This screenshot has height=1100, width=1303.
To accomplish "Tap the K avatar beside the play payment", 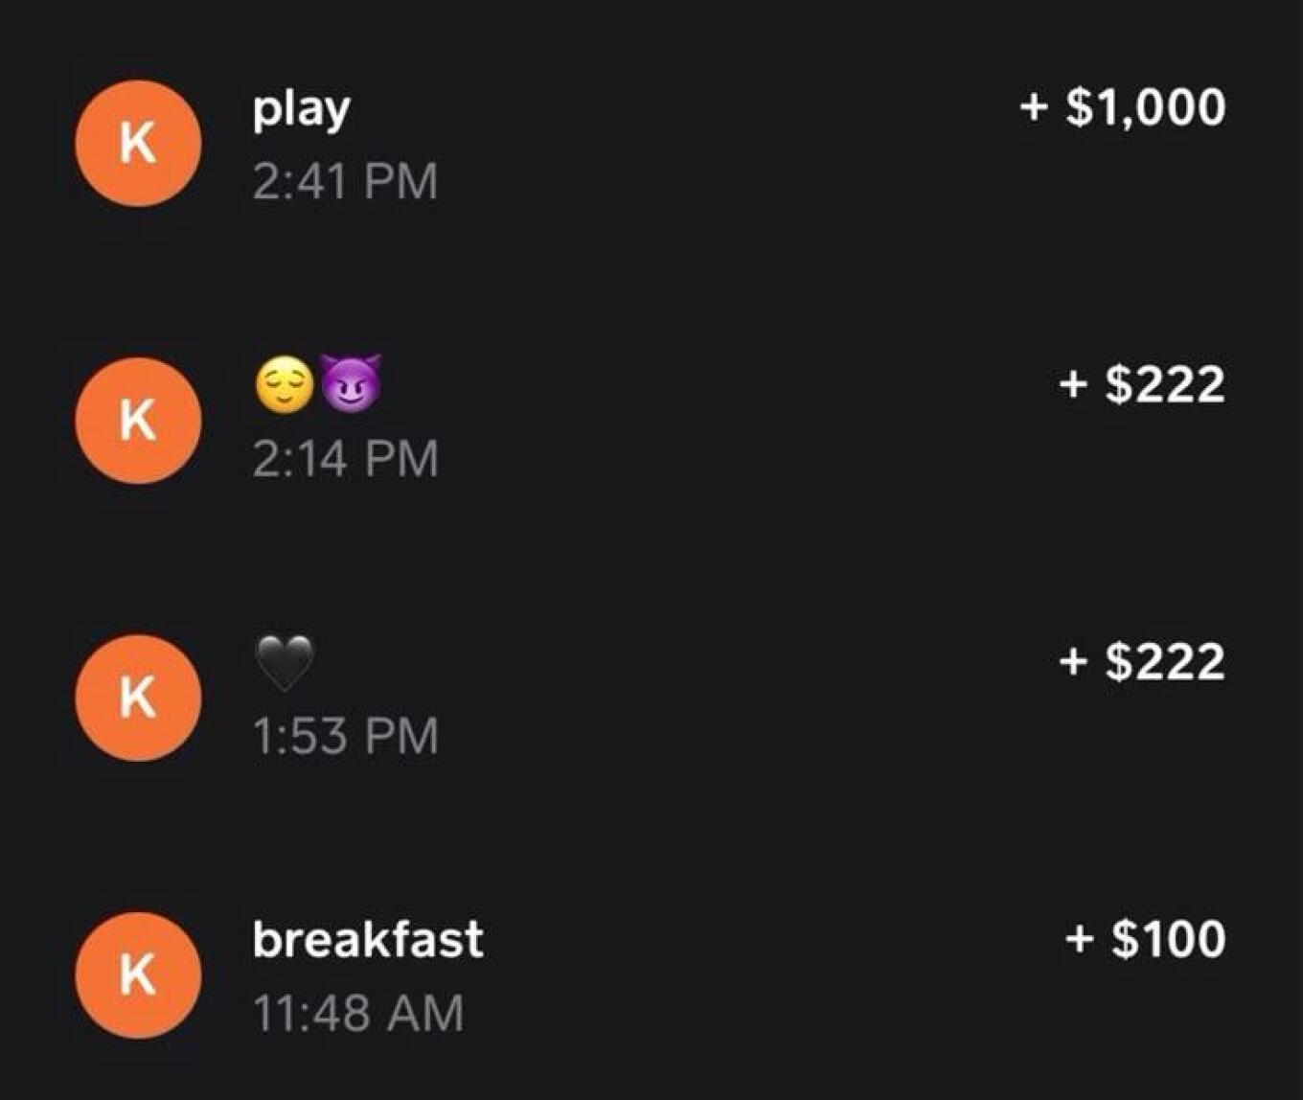I will 138,144.
